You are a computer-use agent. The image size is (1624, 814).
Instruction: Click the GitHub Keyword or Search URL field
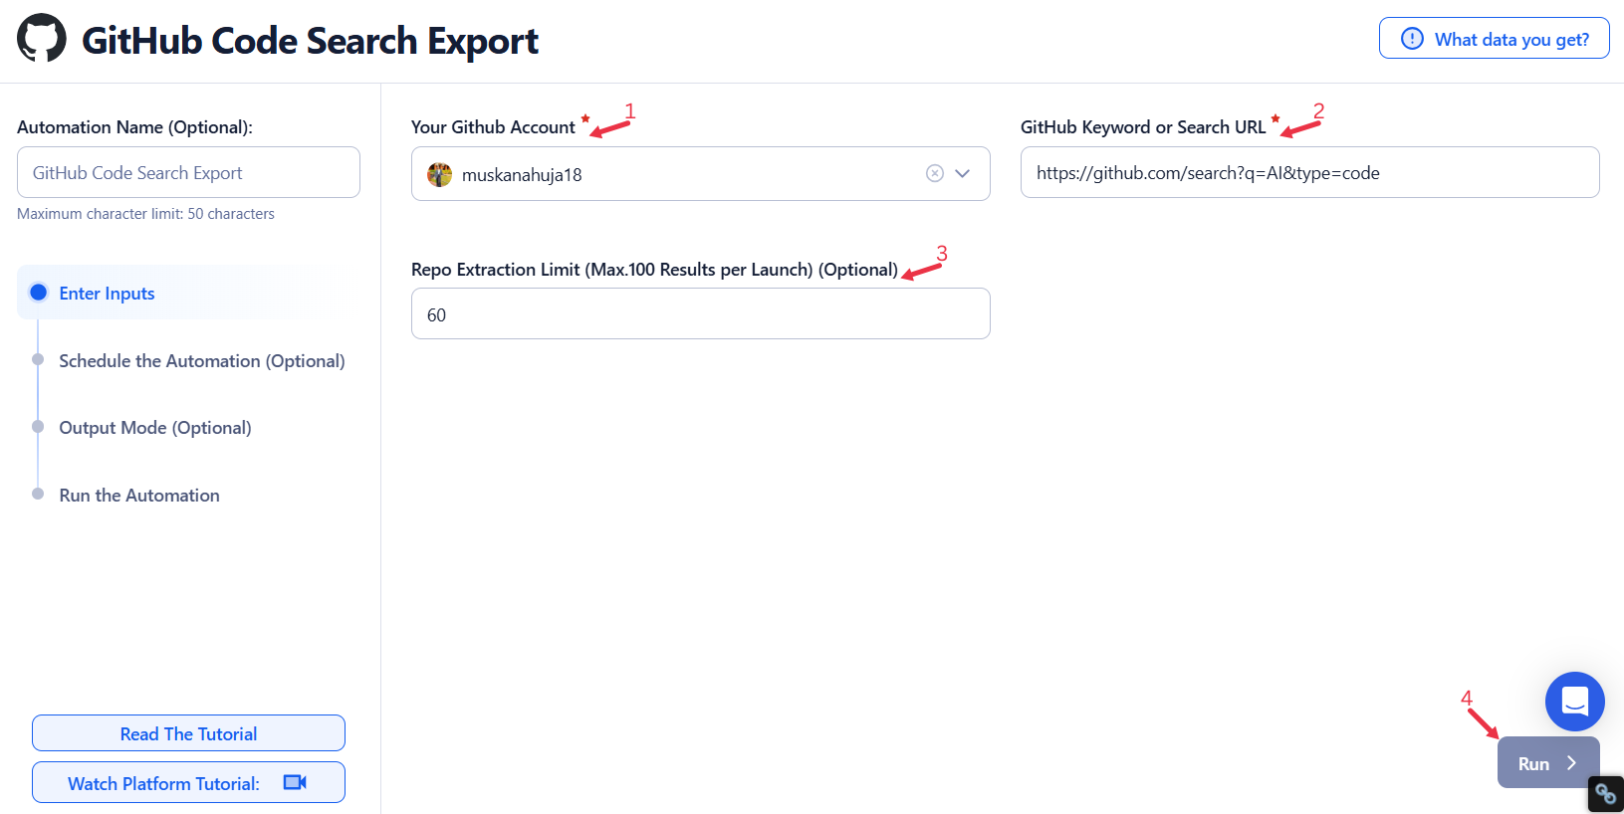1309,172
